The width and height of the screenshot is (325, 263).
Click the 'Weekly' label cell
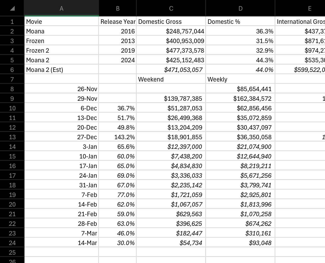click(x=240, y=79)
